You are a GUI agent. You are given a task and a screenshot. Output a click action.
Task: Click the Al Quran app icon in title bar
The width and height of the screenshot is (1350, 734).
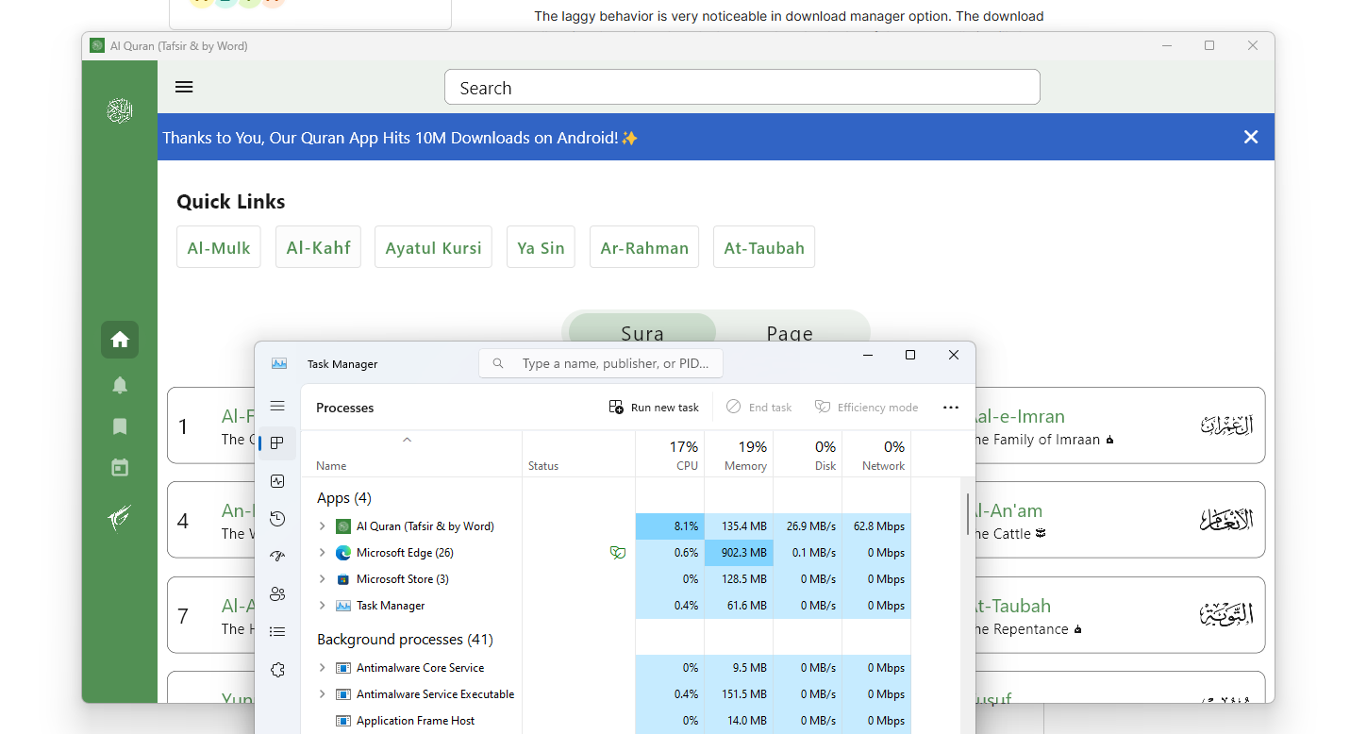(x=97, y=45)
